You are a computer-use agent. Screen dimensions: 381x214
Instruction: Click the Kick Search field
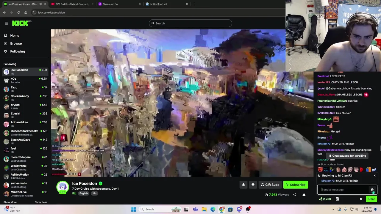click(x=190, y=23)
